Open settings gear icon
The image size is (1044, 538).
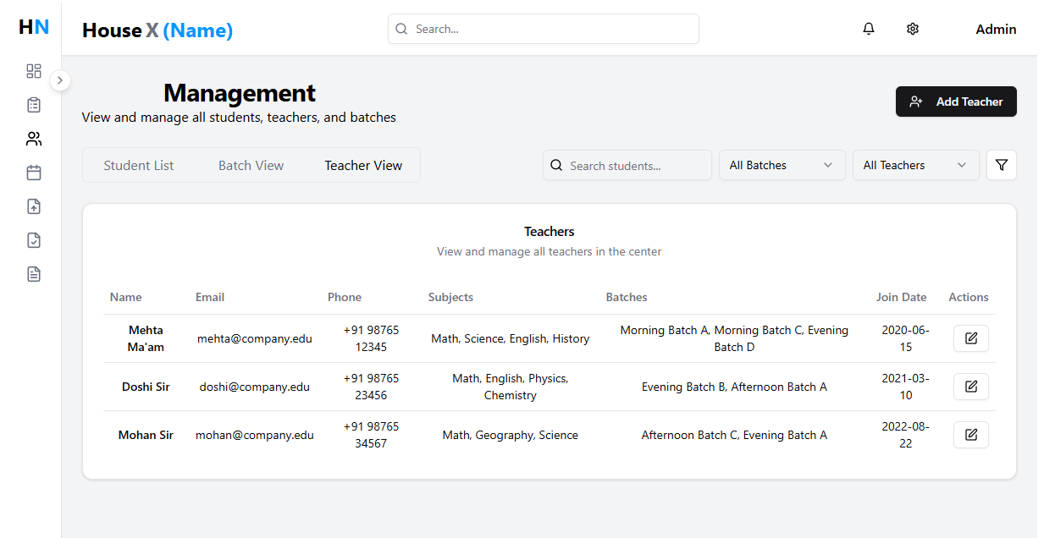point(913,29)
